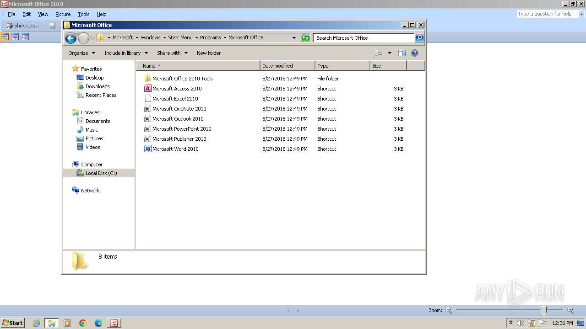Open File menu in Picture Manager
Viewport: 586px width, 329px height.
pyautogui.click(x=11, y=14)
